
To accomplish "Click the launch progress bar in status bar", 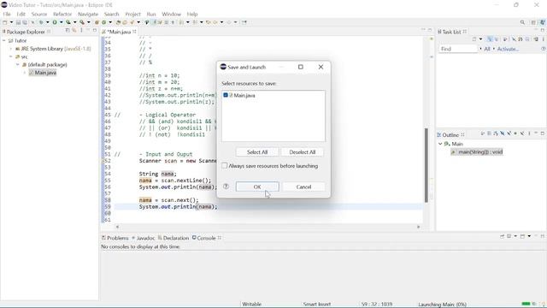I will [x=526, y=304].
